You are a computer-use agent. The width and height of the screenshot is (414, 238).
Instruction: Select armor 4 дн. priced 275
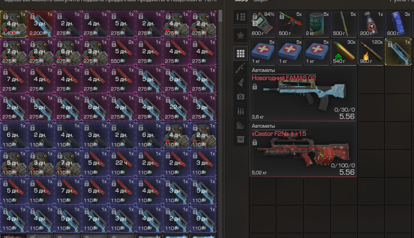[x=176, y=24]
